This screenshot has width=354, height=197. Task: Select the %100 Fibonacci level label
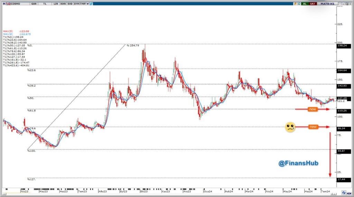[31, 151]
